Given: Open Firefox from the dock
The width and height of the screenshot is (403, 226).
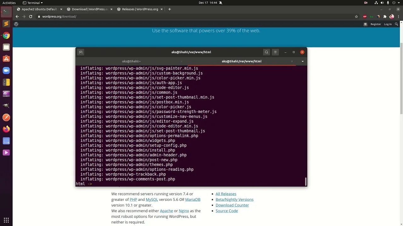Looking at the screenshot, I should (x=6, y=129).
